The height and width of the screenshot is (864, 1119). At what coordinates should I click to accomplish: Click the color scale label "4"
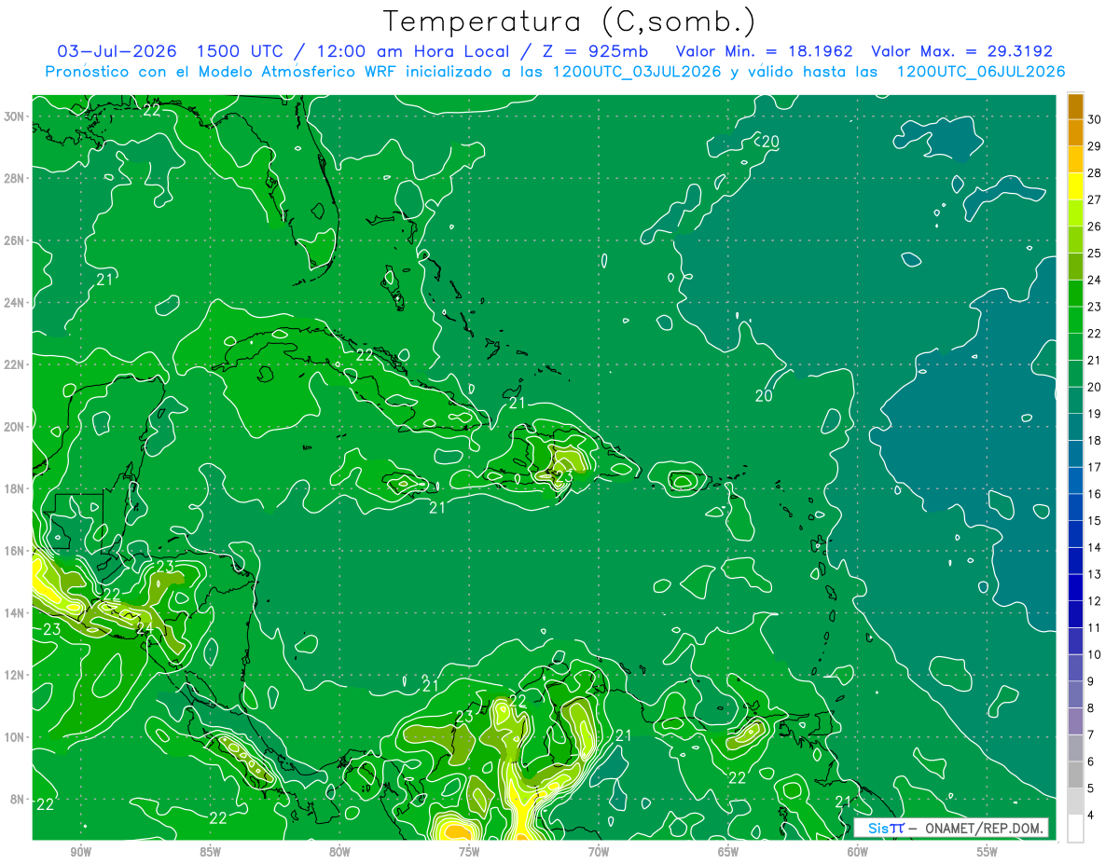tap(1092, 816)
